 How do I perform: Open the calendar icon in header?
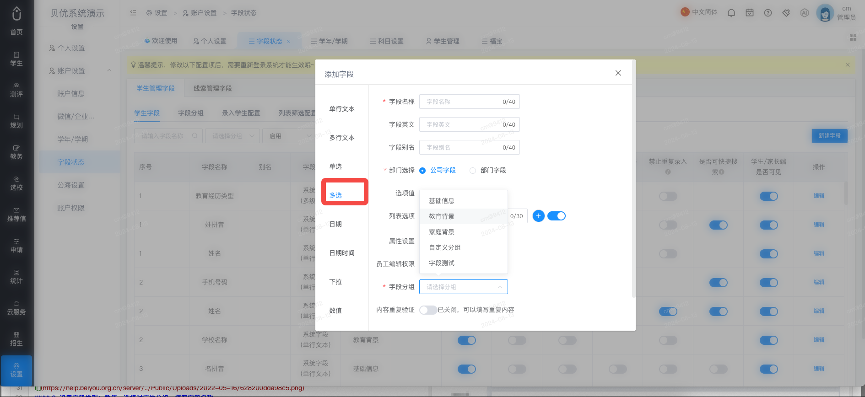coord(750,13)
